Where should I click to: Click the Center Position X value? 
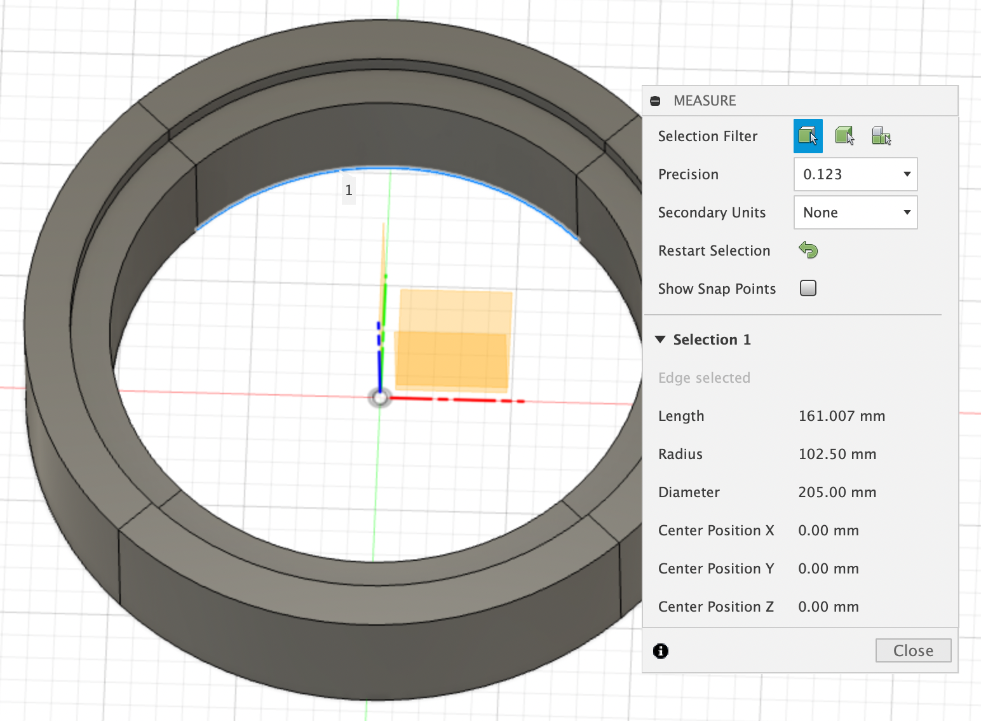[x=828, y=530]
